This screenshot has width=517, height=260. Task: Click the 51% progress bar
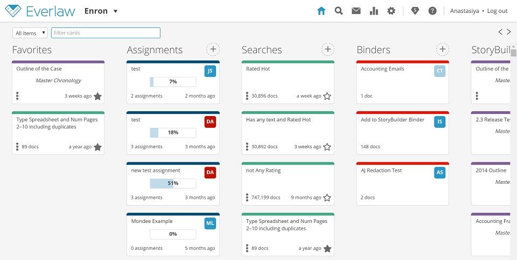(173, 183)
